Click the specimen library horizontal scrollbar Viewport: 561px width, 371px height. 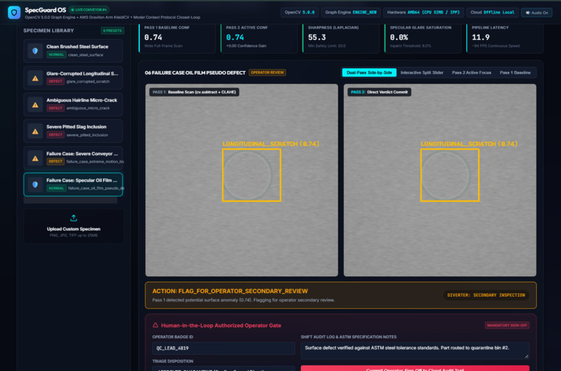pos(70,200)
